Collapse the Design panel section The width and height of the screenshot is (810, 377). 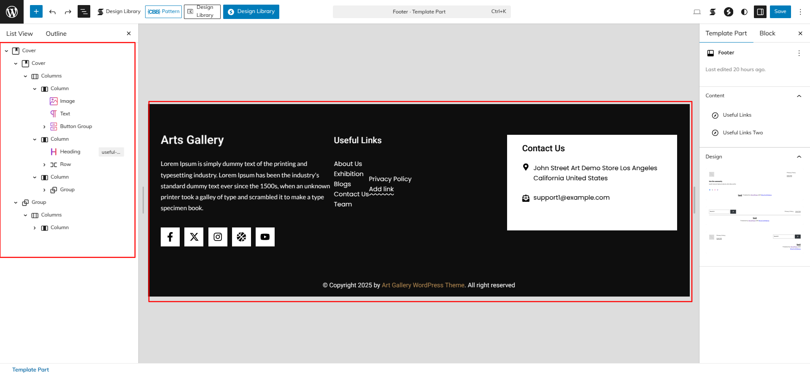pos(799,157)
